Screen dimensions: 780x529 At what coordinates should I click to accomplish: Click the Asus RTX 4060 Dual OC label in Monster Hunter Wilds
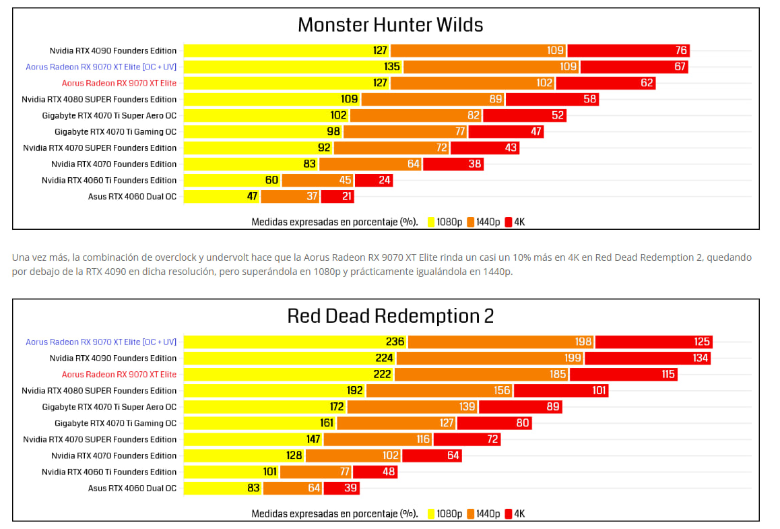pyautogui.click(x=132, y=196)
